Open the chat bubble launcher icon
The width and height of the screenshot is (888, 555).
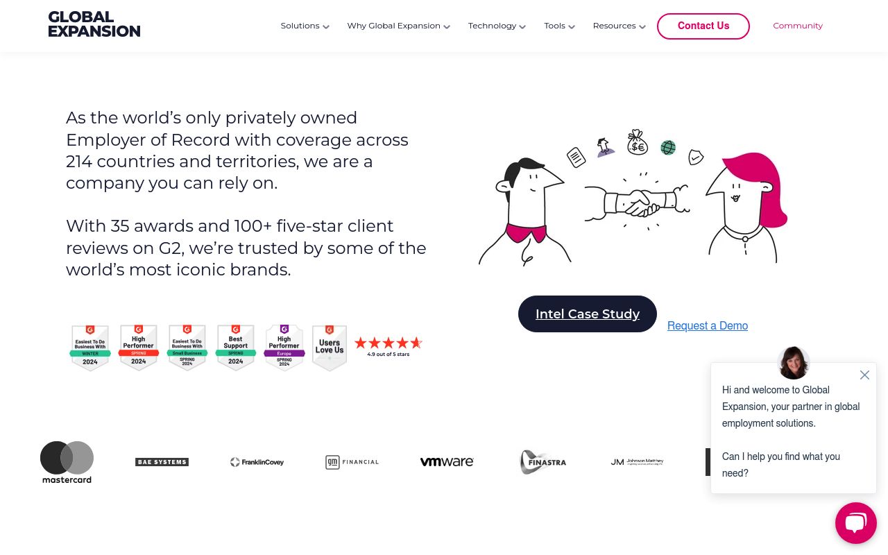tap(855, 522)
